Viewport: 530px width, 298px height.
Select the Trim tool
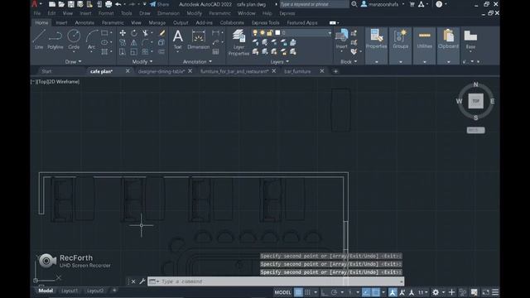(146, 33)
